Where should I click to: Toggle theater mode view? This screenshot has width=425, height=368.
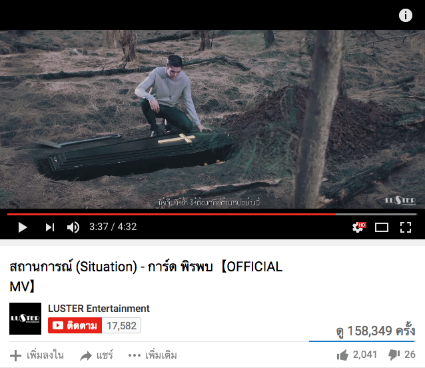click(381, 227)
